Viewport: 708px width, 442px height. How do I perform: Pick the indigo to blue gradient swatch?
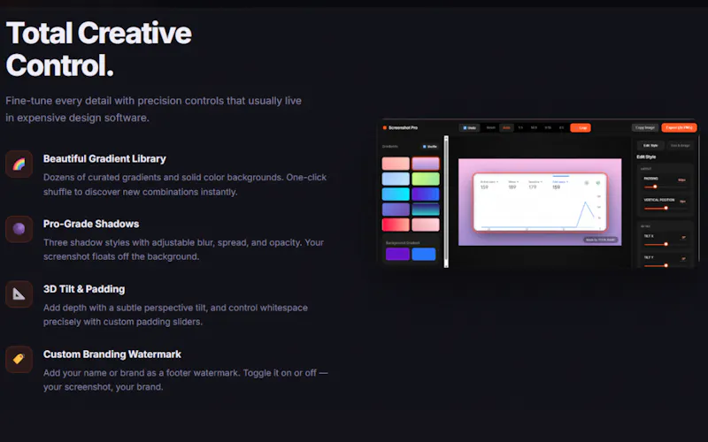[x=426, y=194]
